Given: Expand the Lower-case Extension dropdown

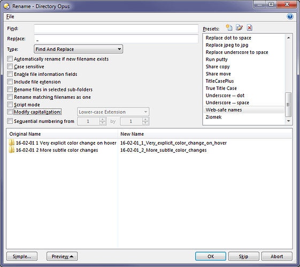Looking at the screenshot, I should tap(113, 112).
